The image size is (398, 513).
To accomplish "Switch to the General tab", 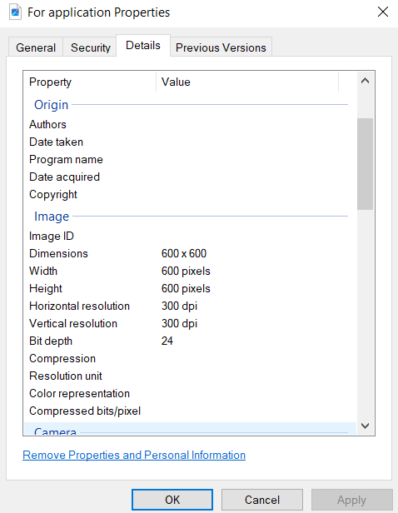I will (x=36, y=47).
